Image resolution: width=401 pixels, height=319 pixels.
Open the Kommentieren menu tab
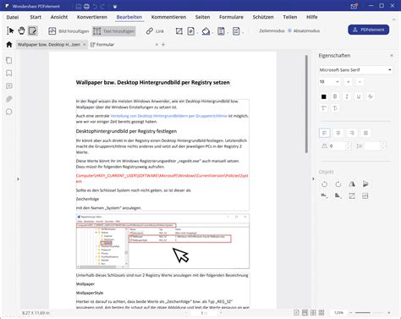[168, 17]
